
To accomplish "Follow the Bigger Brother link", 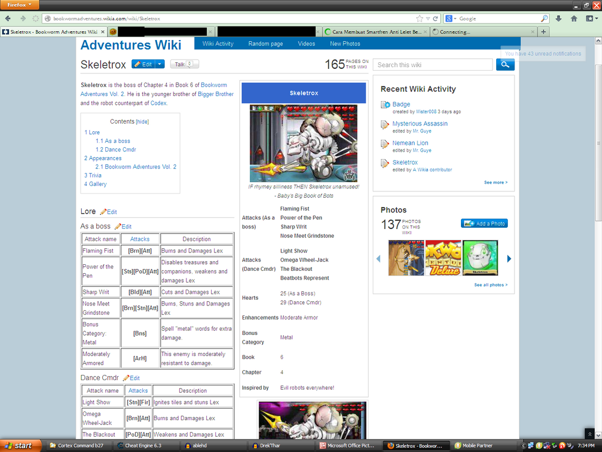I will click(x=215, y=94).
